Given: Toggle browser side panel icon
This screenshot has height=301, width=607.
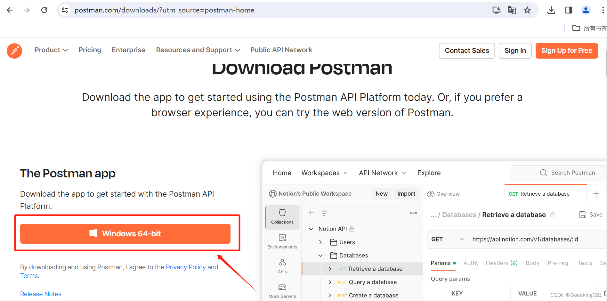Looking at the screenshot, I should coord(569,10).
